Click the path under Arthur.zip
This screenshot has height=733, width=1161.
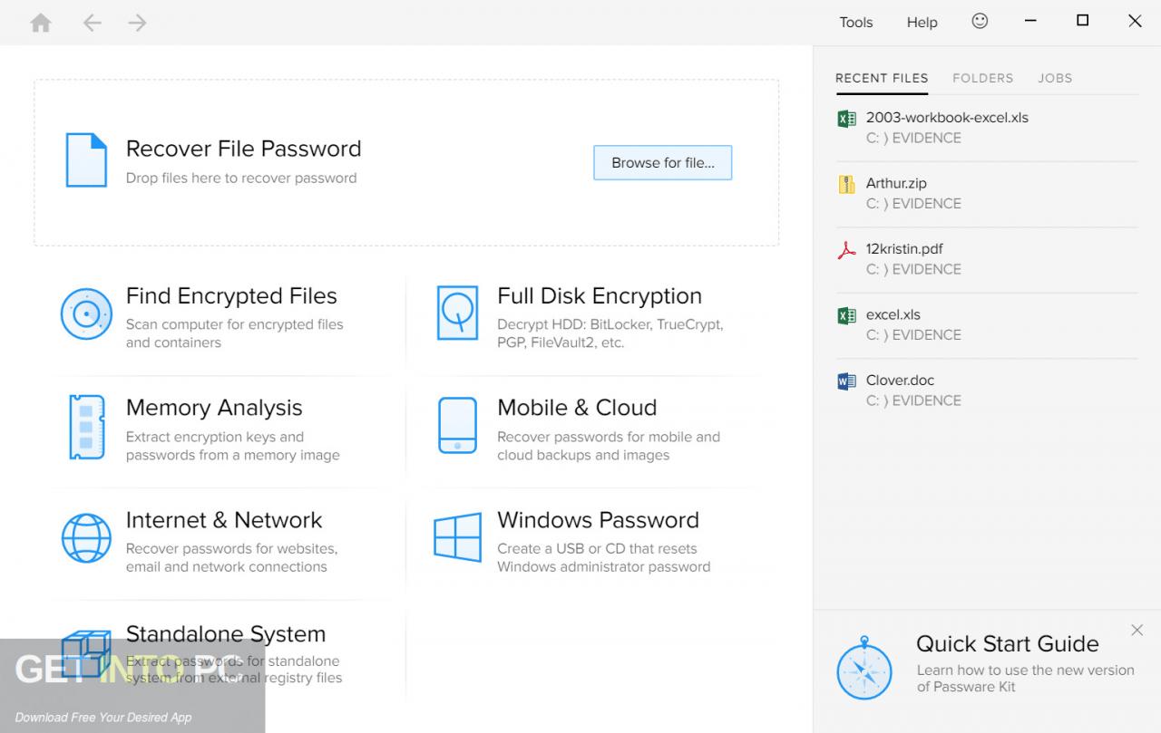[913, 204]
